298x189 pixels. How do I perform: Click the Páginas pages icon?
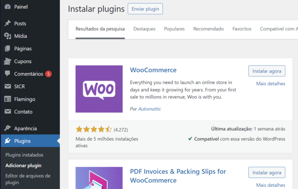[8, 48]
